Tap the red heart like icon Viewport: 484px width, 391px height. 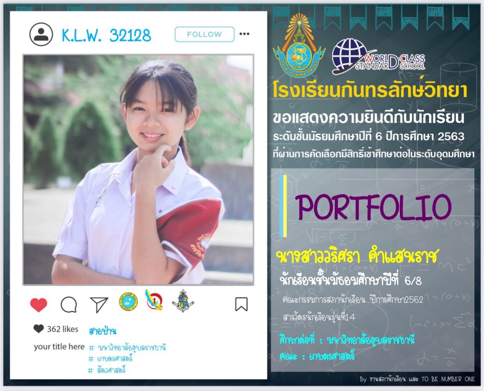(39, 304)
